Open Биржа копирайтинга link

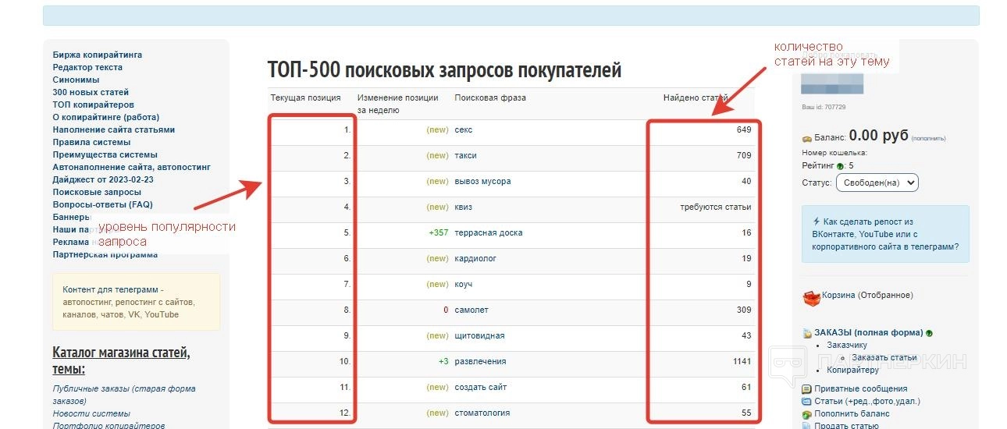[x=98, y=55]
